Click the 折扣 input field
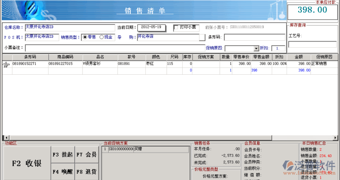 (278, 49)
